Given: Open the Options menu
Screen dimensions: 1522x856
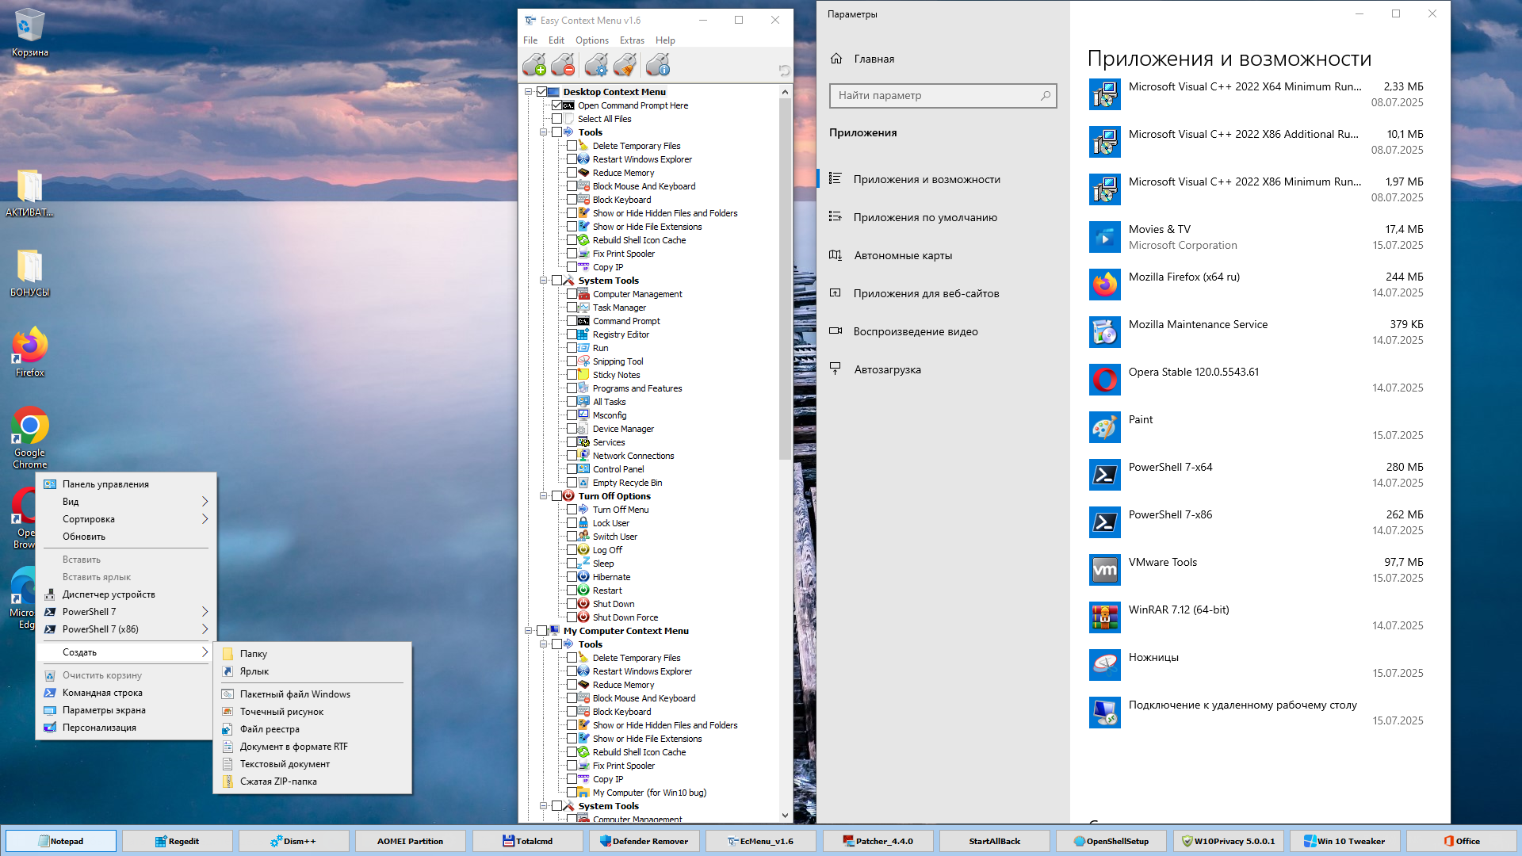Looking at the screenshot, I should pos(592,40).
